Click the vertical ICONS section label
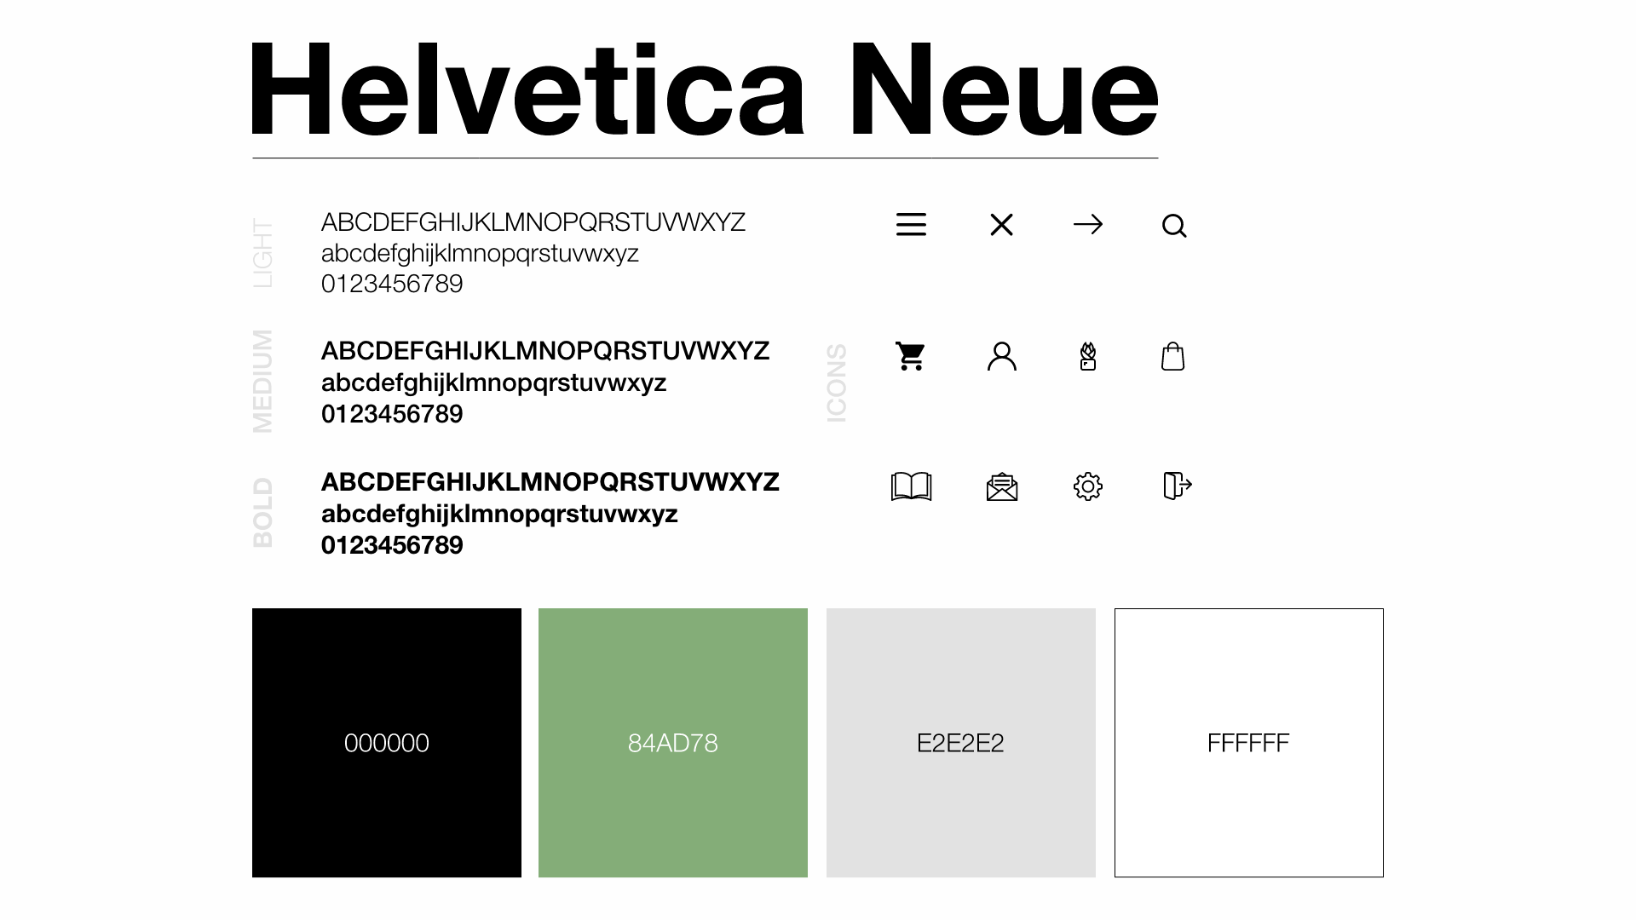1636x920 pixels. coord(837,383)
